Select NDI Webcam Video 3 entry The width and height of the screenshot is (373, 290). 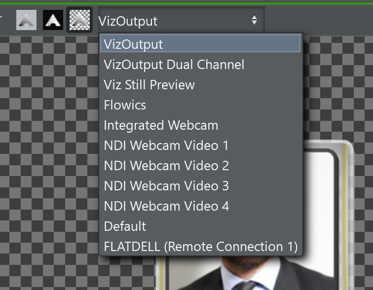[x=166, y=186]
